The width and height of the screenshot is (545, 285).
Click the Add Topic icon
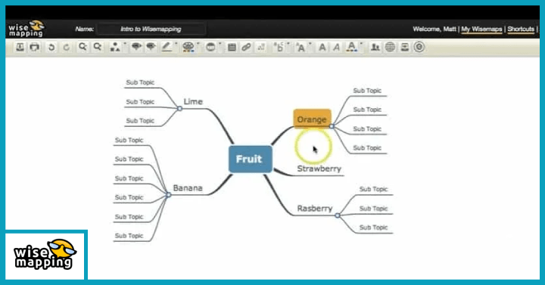click(x=136, y=47)
